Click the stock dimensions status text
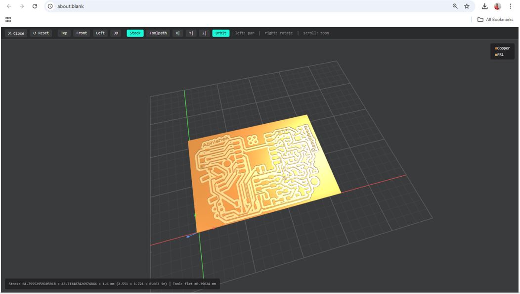The width and height of the screenshot is (520, 294). tap(87, 284)
